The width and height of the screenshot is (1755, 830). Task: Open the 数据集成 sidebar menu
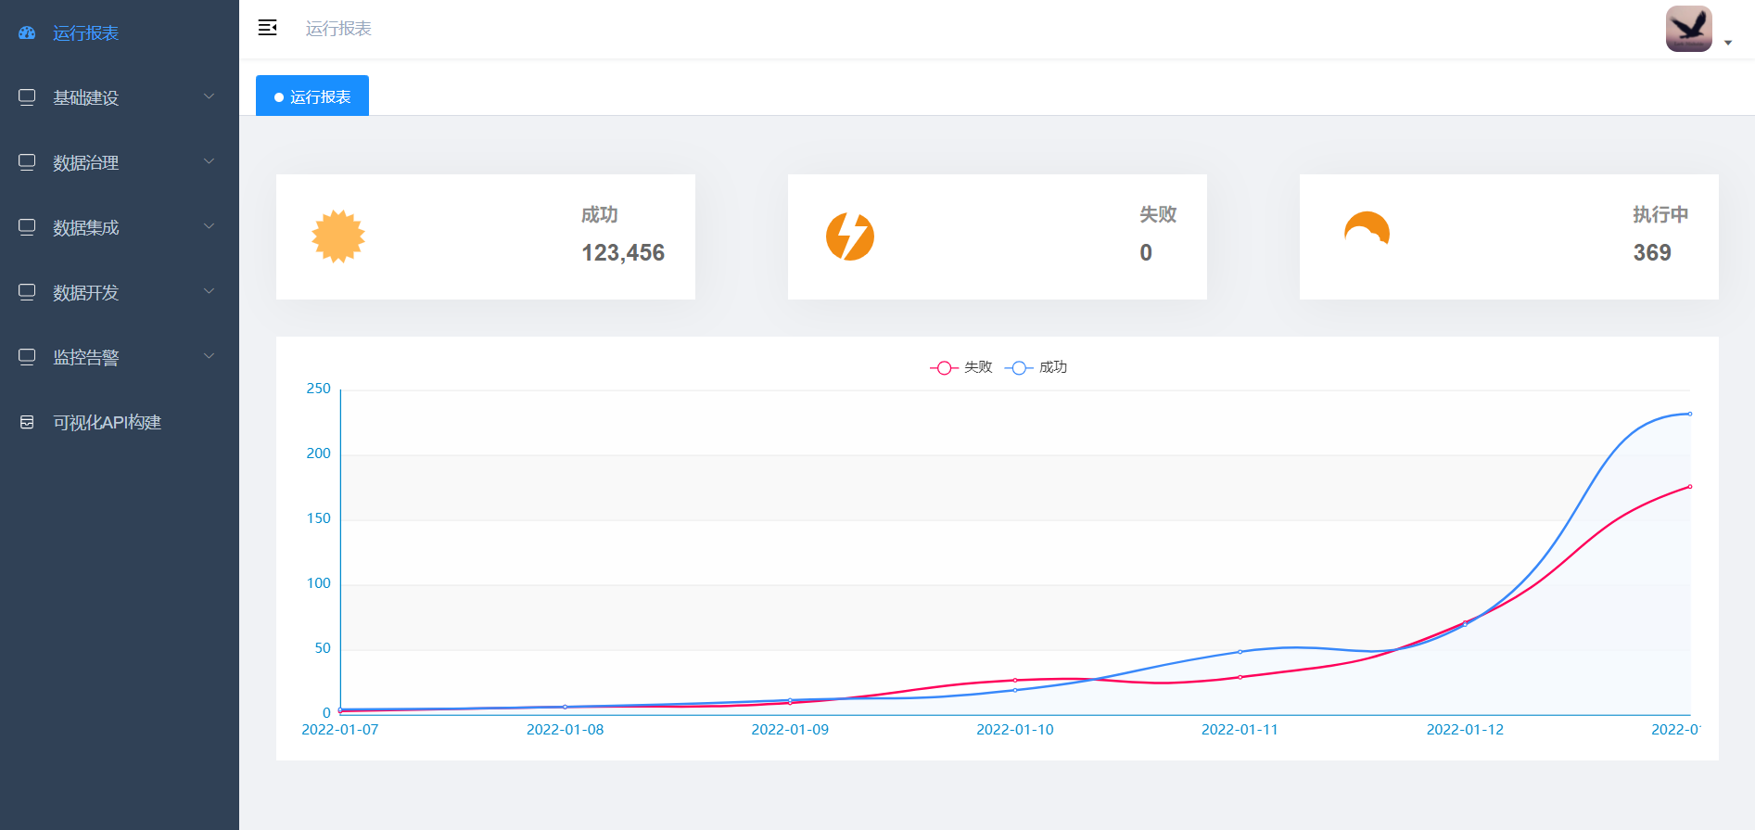click(x=120, y=227)
